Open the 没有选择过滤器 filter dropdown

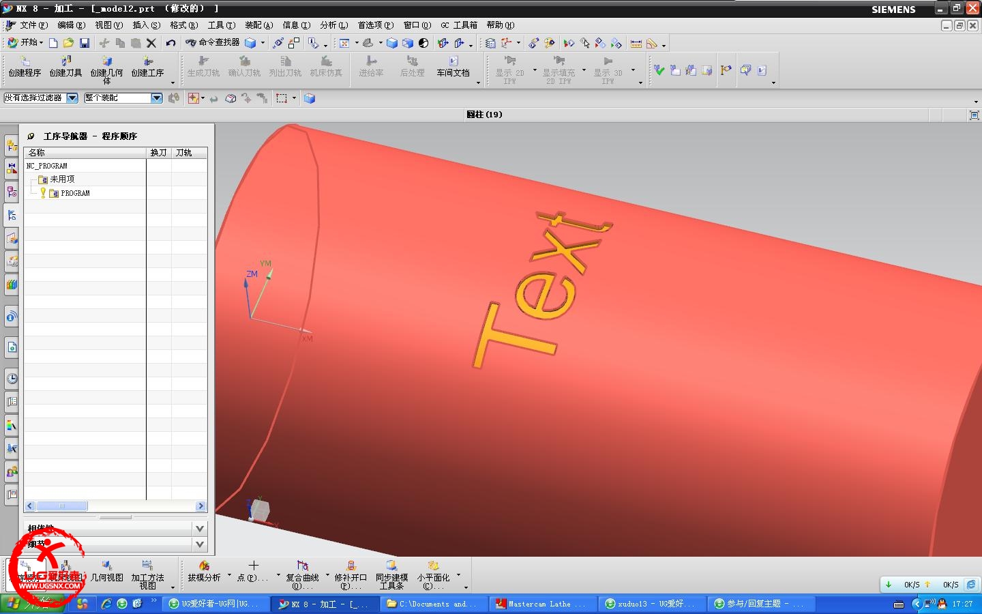coord(72,98)
